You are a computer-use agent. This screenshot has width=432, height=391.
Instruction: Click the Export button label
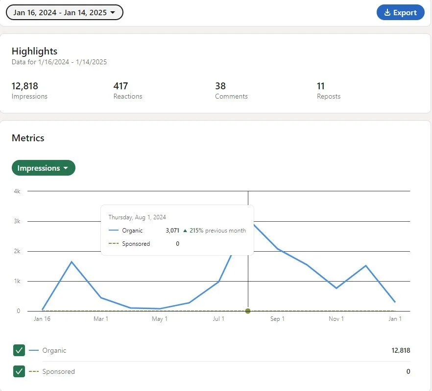[x=405, y=12]
